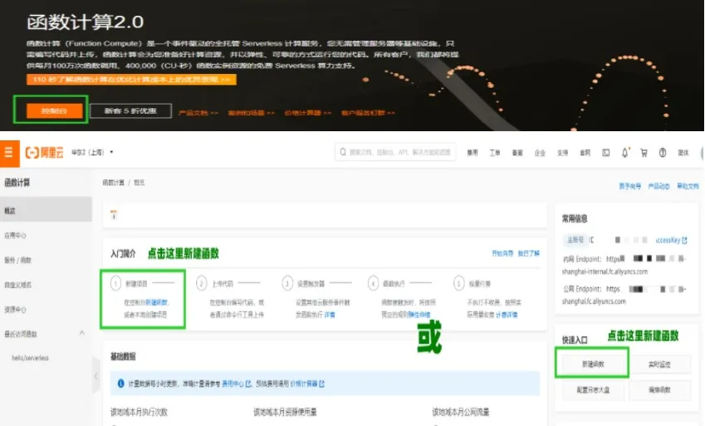Open the 费用中心 link in info notice
The height and width of the screenshot is (426, 705).
coord(237,384)
